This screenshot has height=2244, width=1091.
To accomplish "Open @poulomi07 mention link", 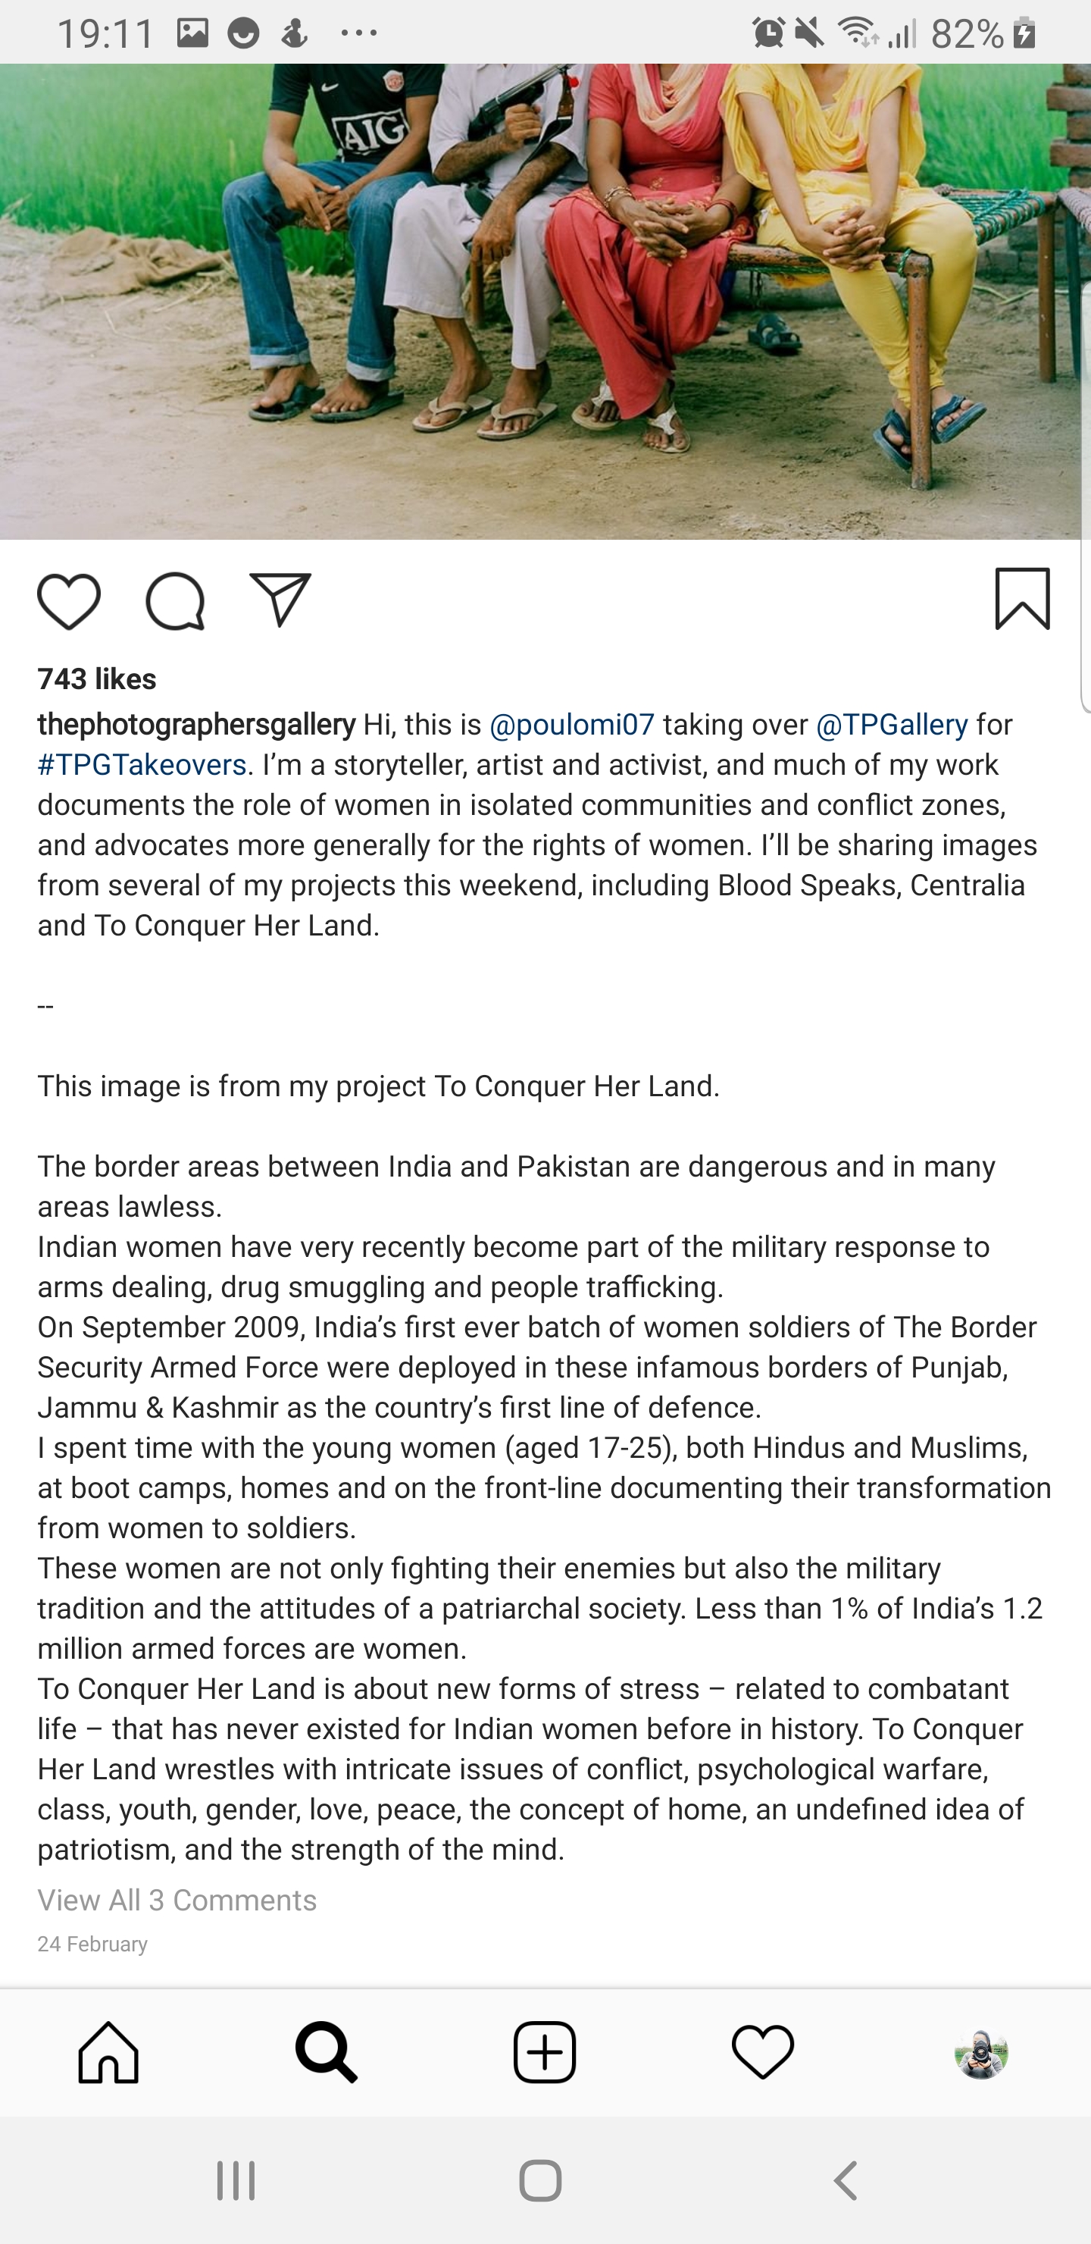I will coord(572,725).
